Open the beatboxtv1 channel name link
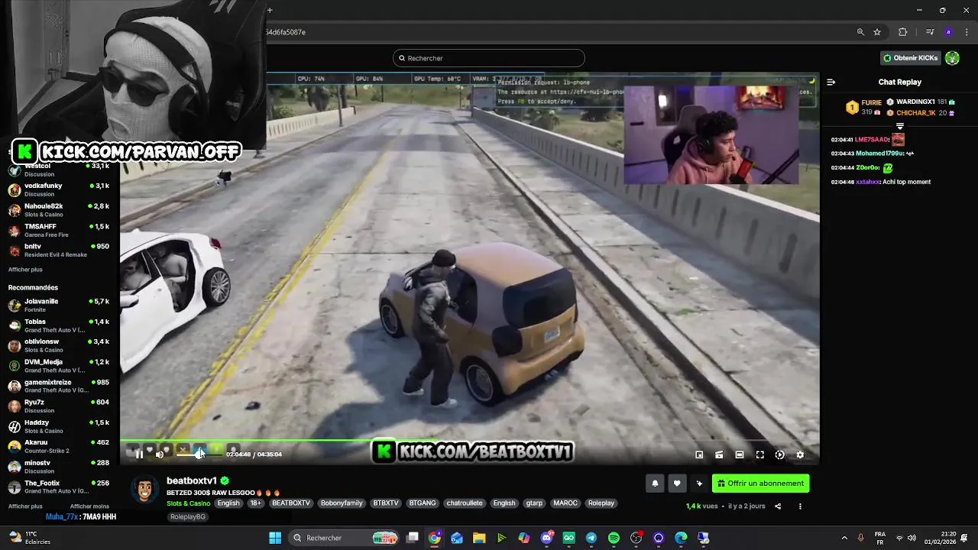The width and height of the screenshot is (978, 550). (192, 480)
